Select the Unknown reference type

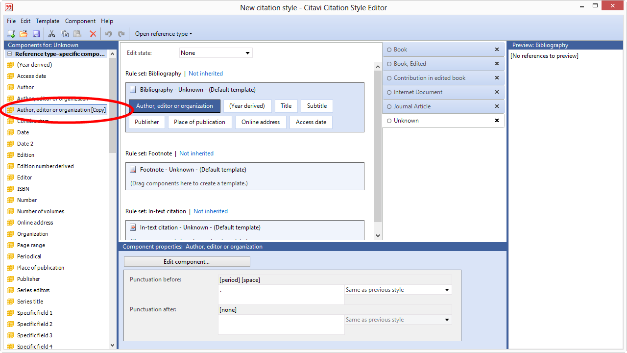click(x=444, y=121)
